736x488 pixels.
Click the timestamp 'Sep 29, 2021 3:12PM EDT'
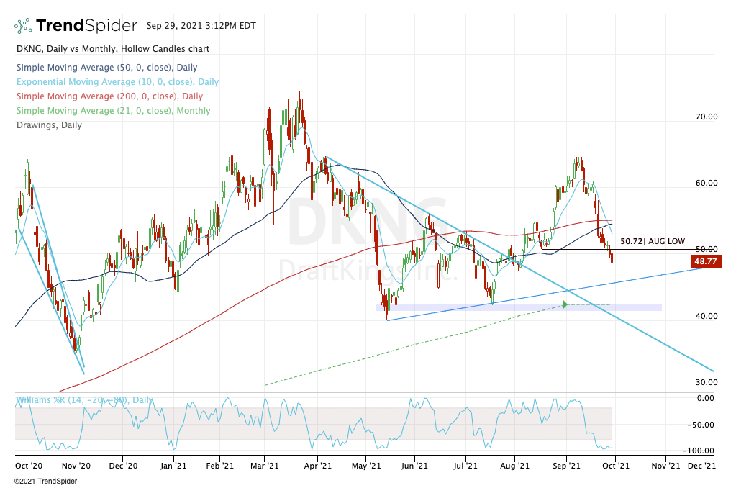pos(201,26)
